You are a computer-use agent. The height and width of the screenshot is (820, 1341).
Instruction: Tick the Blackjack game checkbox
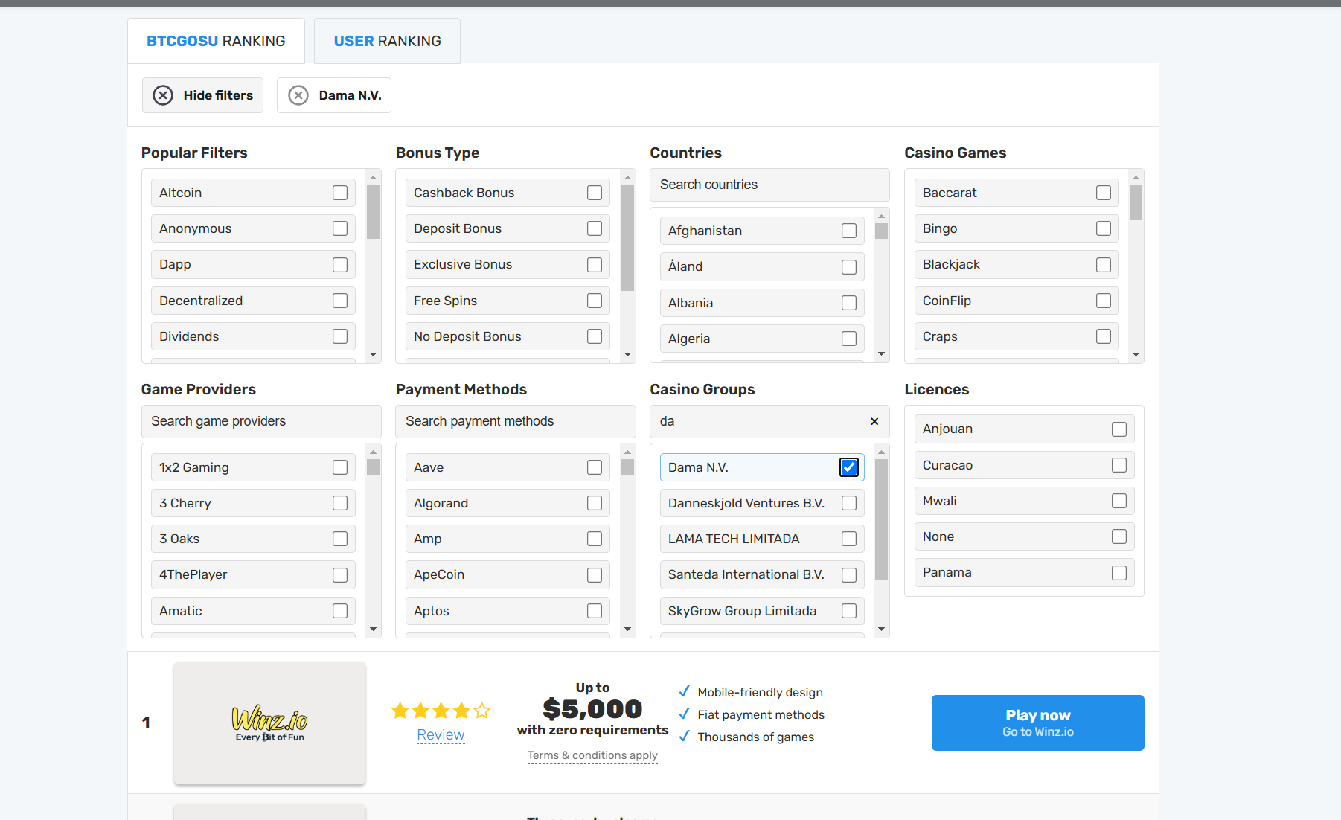(x=1104, y=265)
